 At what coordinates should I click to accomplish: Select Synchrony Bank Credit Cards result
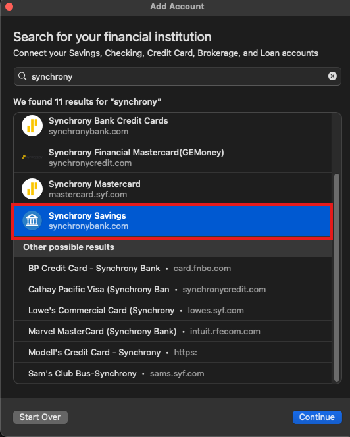tap(172, 126)
